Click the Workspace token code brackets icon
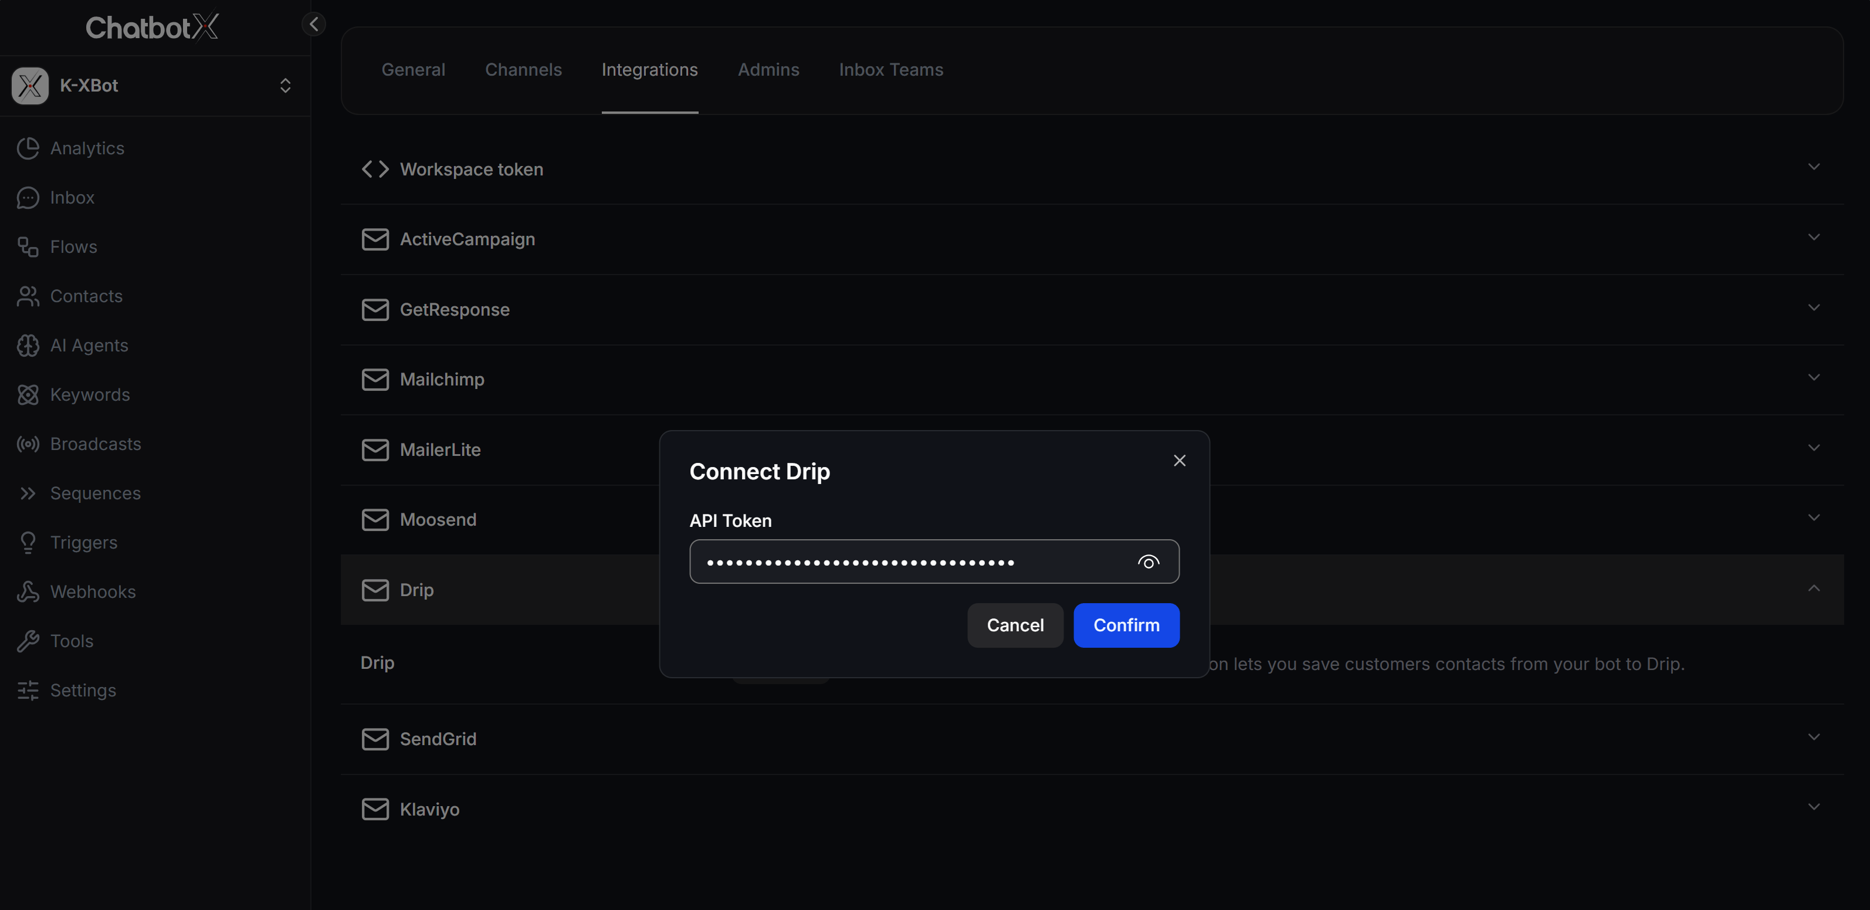 click(x=375, y=169)
